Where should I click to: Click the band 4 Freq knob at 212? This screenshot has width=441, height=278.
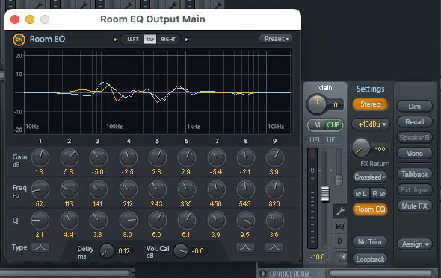129,189
